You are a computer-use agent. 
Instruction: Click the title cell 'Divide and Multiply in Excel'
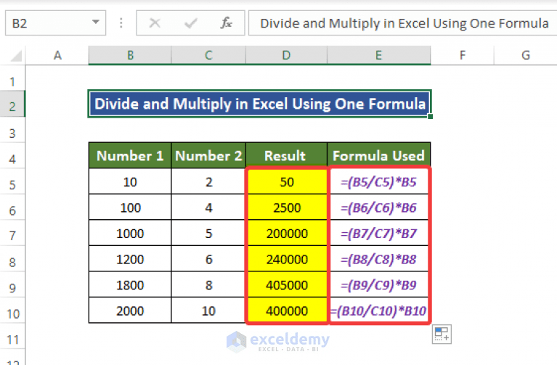(260, 104)
